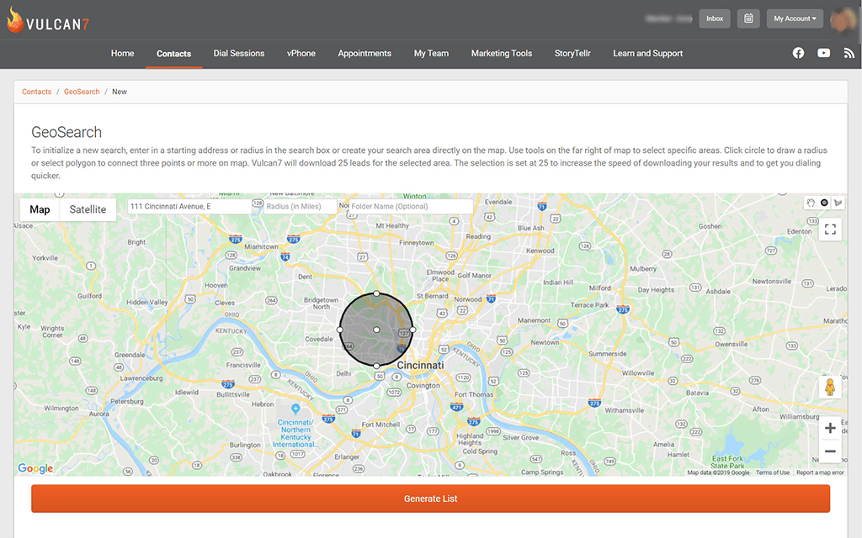
Task: Click the Covington label on the map
Action: pyautogui.click(x=423, y=385)
